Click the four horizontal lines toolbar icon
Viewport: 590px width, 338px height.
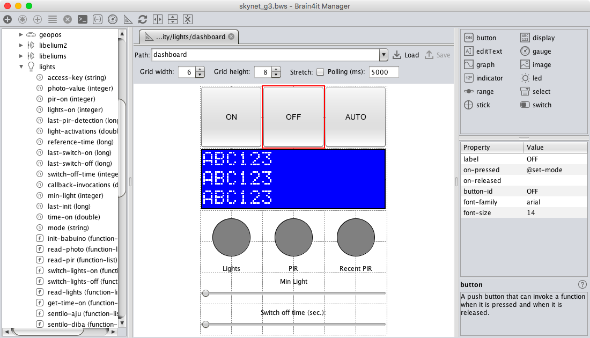(x=53, y=19)
